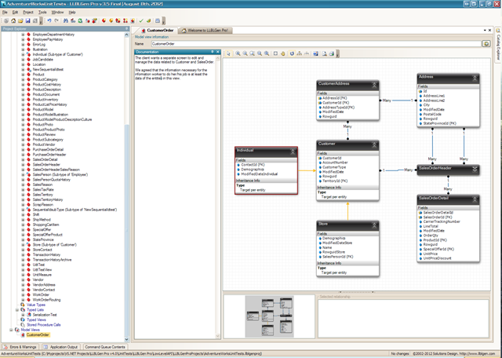
Task: Select the pointer tool in diagram toolbar
Action: pyautogui.click(x=228, y=53)
